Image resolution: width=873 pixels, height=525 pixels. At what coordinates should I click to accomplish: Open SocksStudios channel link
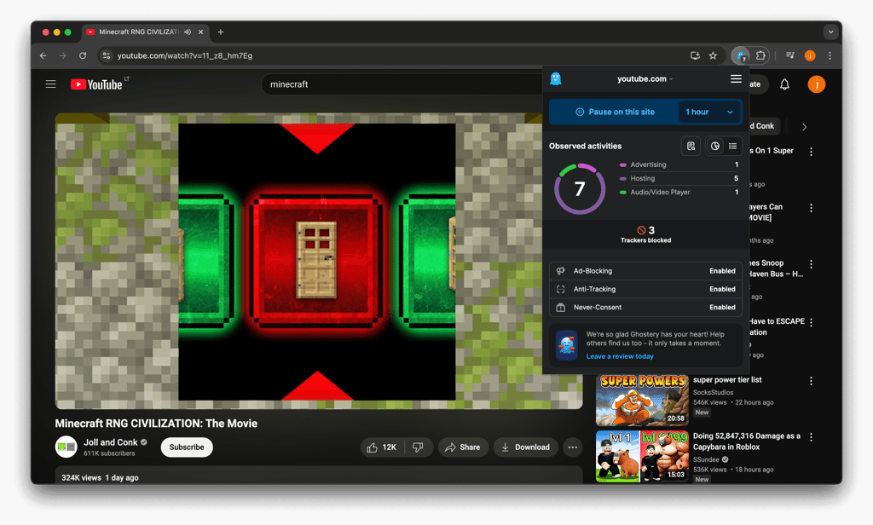point(714,393)
